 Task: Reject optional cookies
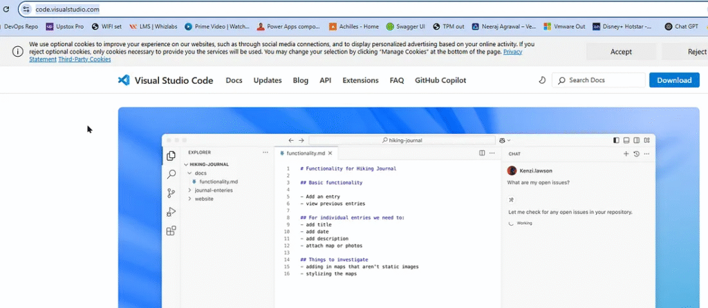click(687, 52)
